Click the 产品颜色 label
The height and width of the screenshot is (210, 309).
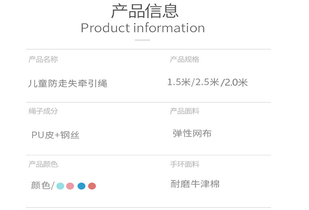pos(43,164)
